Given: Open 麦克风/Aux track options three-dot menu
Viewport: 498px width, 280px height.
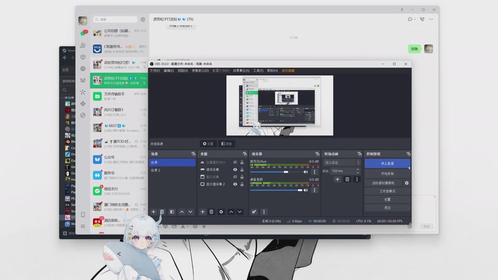Looking at the screenshot, I should click(314, 172).
